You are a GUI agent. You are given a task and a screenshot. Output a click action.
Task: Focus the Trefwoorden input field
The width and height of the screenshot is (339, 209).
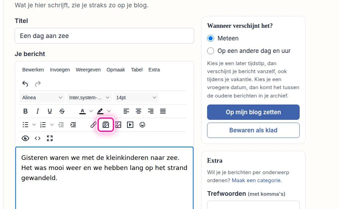click(253, 205)
